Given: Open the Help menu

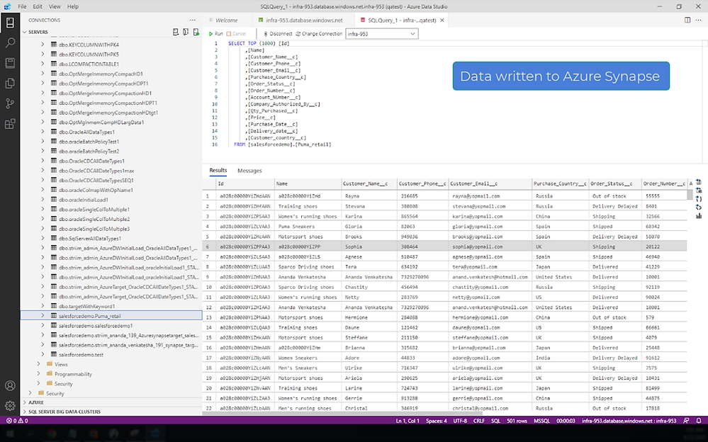Looking at the screenshot, I should click(73, 6).
